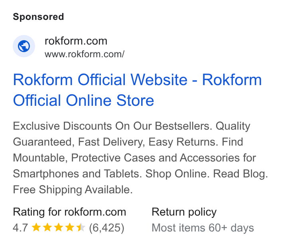This screenshot has height=245, width=303.
Task: Click the first gold rating star
Action: (36, 227)
